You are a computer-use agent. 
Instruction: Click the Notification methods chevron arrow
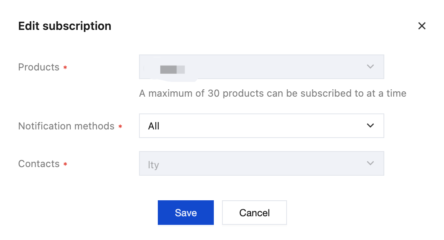[x=370, y=126]
